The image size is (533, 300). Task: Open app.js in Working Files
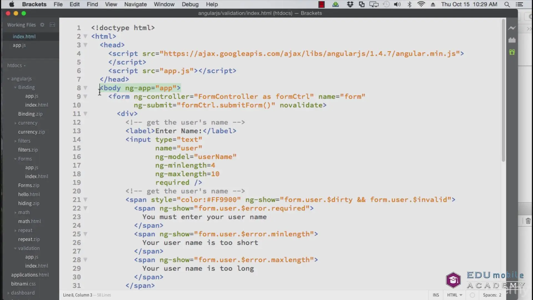(19, 45)
